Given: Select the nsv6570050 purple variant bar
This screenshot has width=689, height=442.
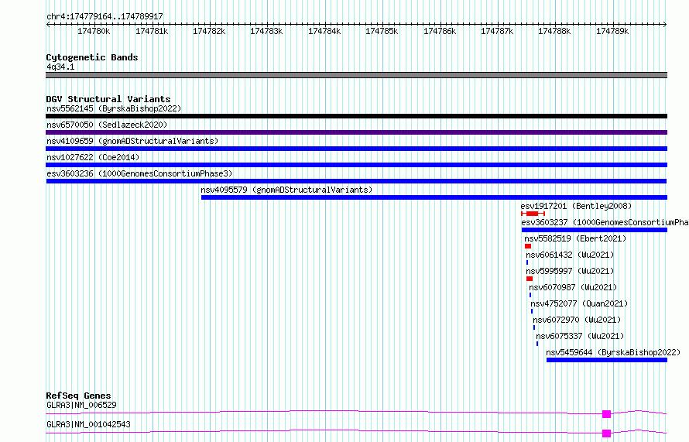Looking at the screenshot, I should point(356,132).
